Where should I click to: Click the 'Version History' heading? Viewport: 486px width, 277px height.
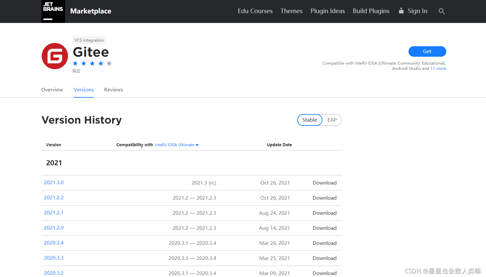81,120
